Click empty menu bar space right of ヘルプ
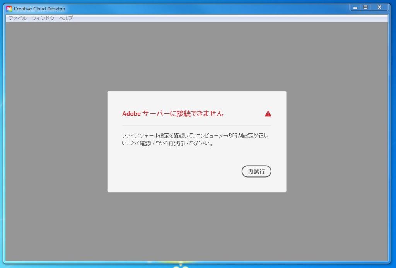Viewport: 396px width, 268px height. (x=232, y=18)
